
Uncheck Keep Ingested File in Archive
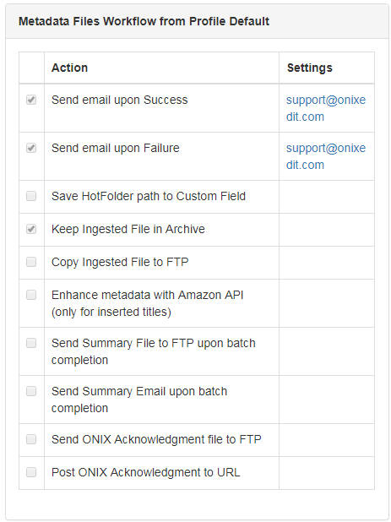[x=31, y=229]
